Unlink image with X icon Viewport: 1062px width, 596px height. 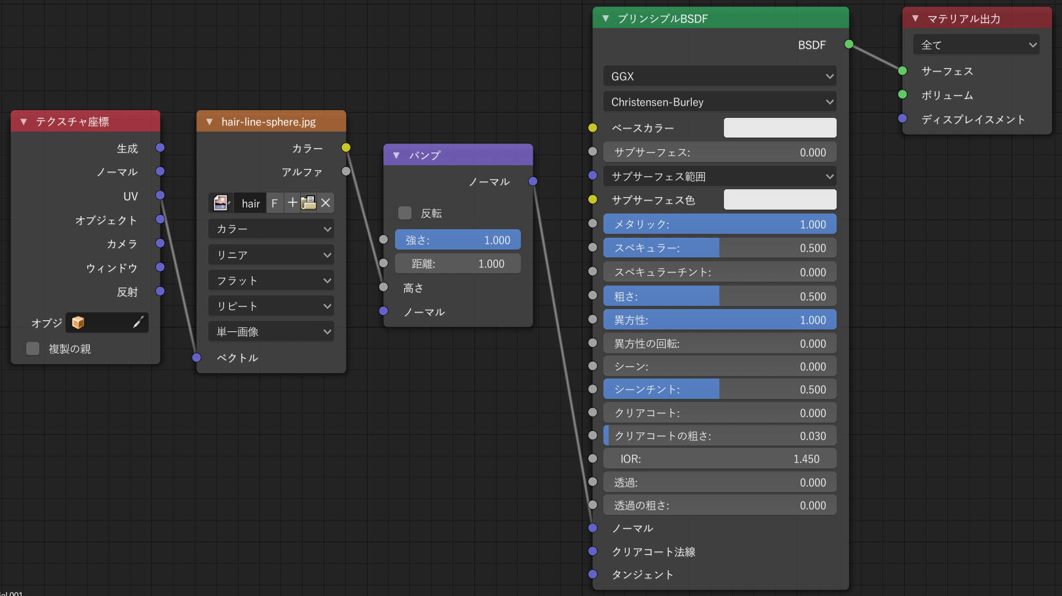(326, 203)
